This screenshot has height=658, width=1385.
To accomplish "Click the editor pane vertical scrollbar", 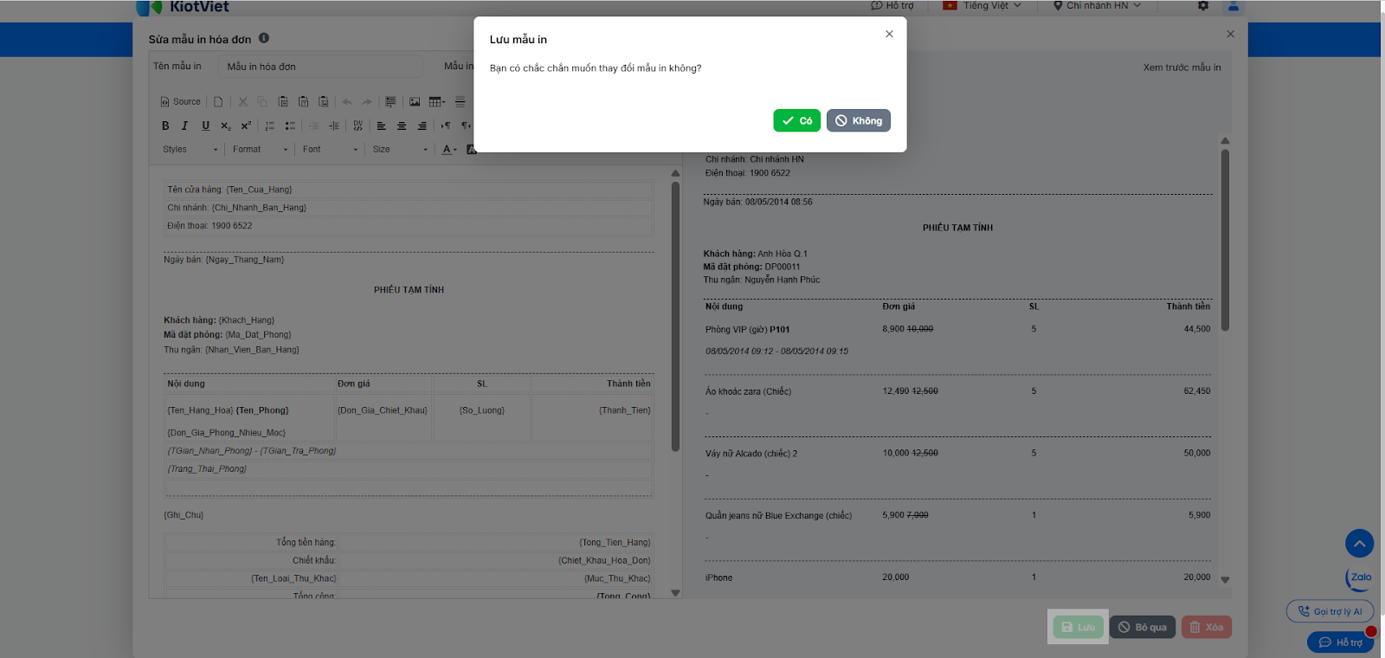I will tap(676, 316).
